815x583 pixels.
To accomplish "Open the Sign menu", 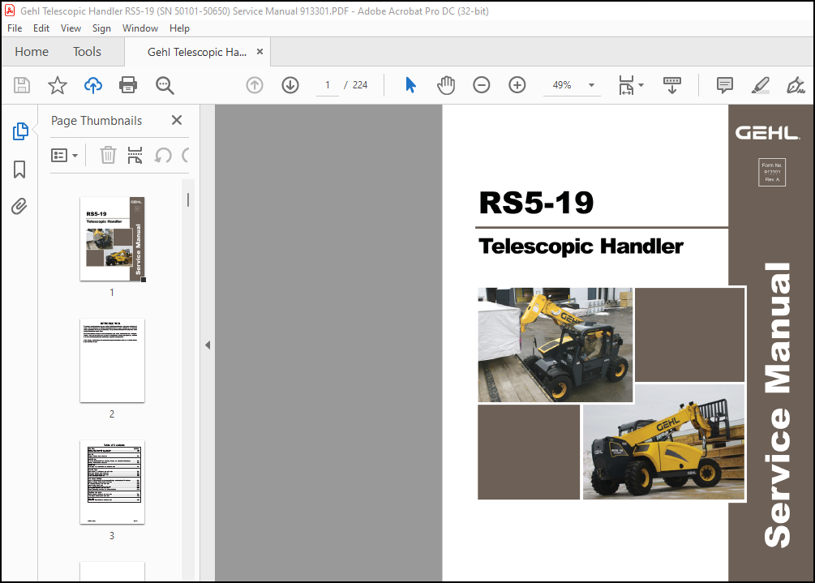I will (x=101, y=28).
